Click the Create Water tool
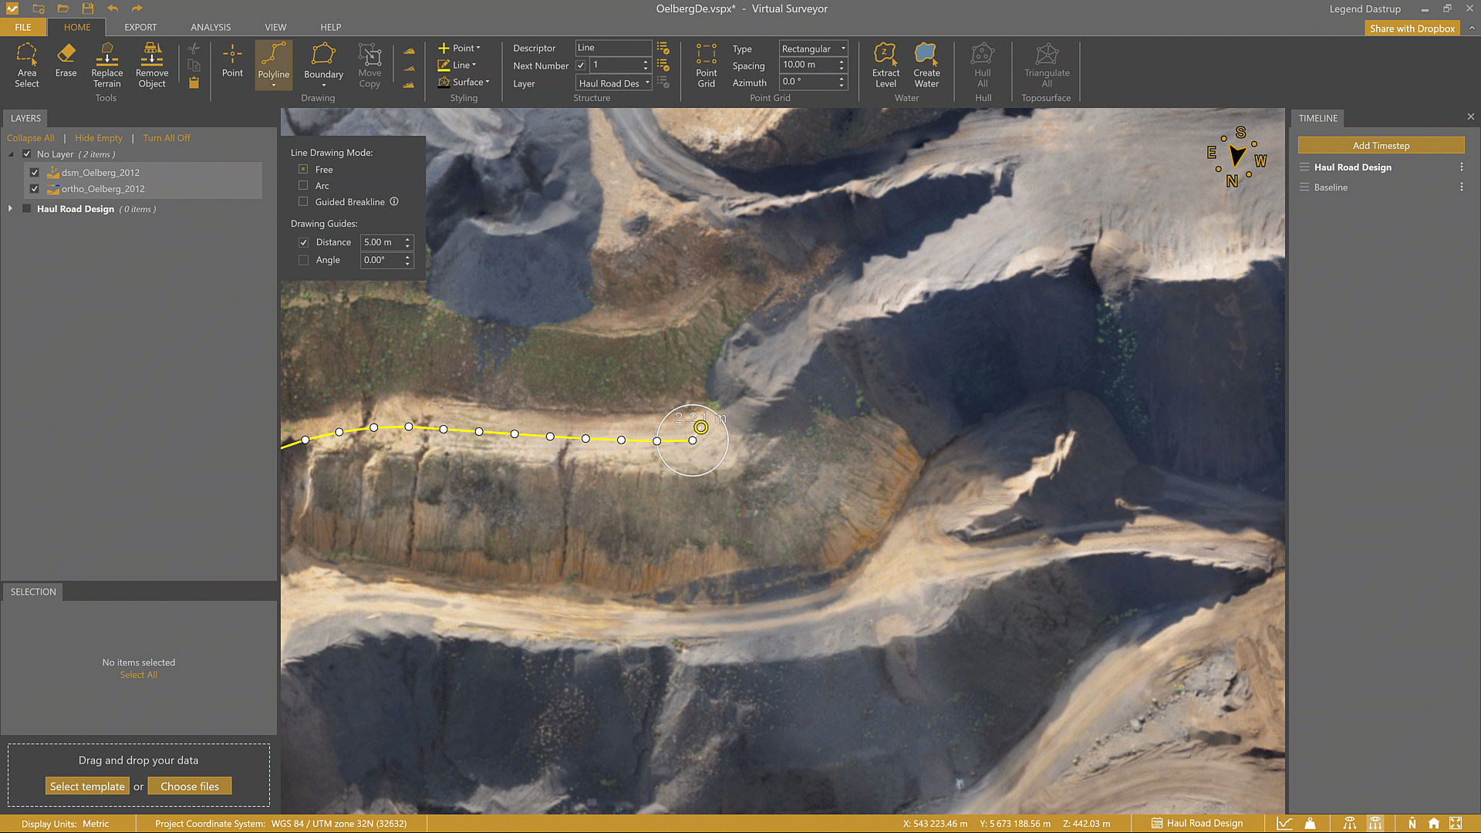Image resolution: width=1481 pixels, height=833 pixels. (926, 65)
